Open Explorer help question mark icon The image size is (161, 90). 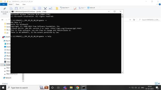tap(160, 4)
